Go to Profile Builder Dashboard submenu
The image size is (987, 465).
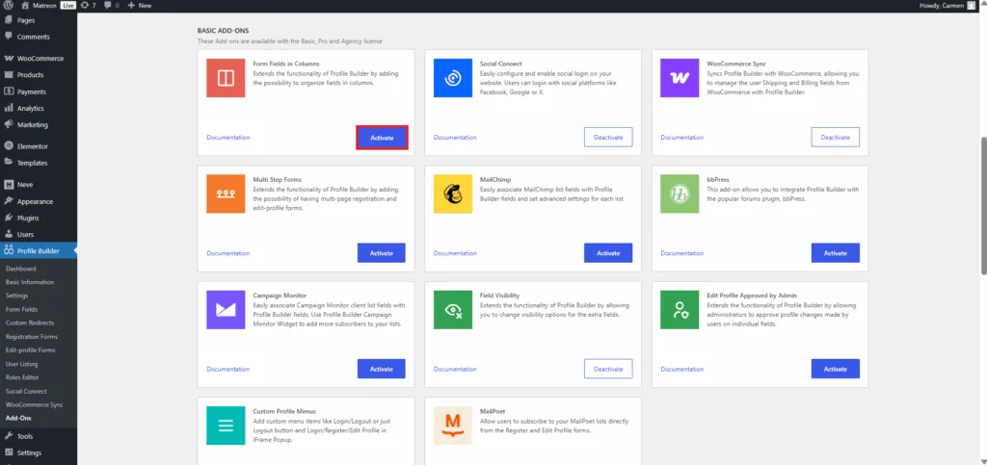tap(21, 269)
